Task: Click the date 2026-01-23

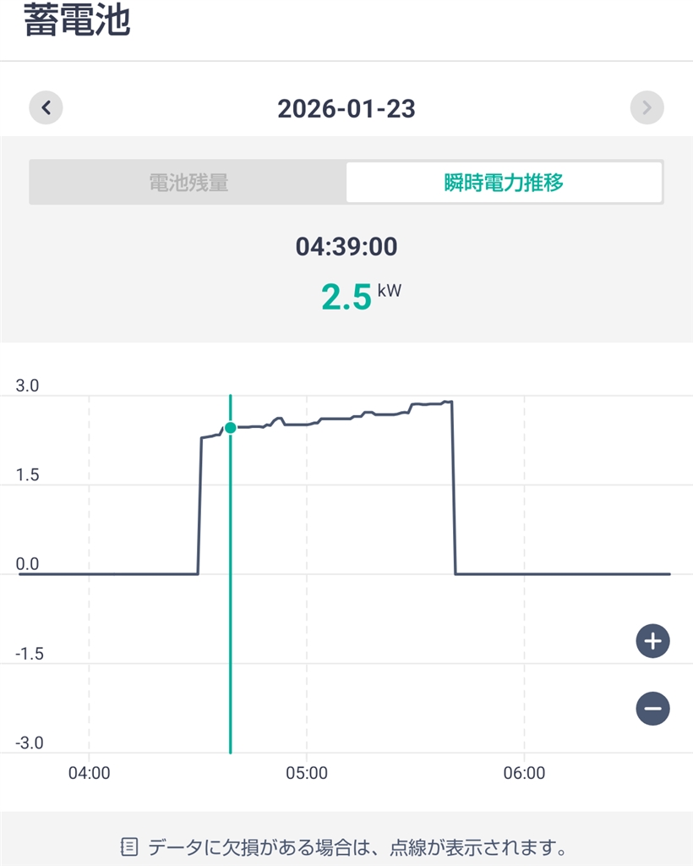Action: (x=346, y=108)
